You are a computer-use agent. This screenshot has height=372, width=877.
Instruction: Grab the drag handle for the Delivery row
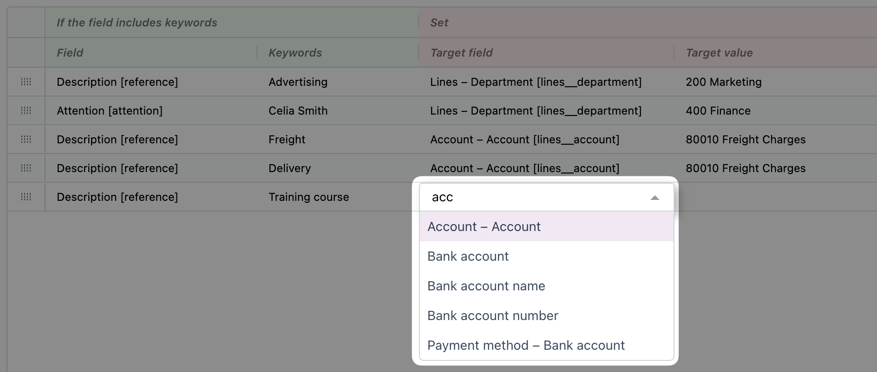(26, 168)
